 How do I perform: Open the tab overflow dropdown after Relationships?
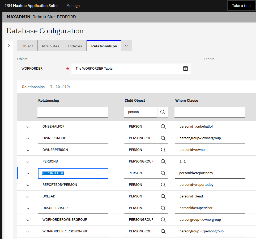(126, 46)
